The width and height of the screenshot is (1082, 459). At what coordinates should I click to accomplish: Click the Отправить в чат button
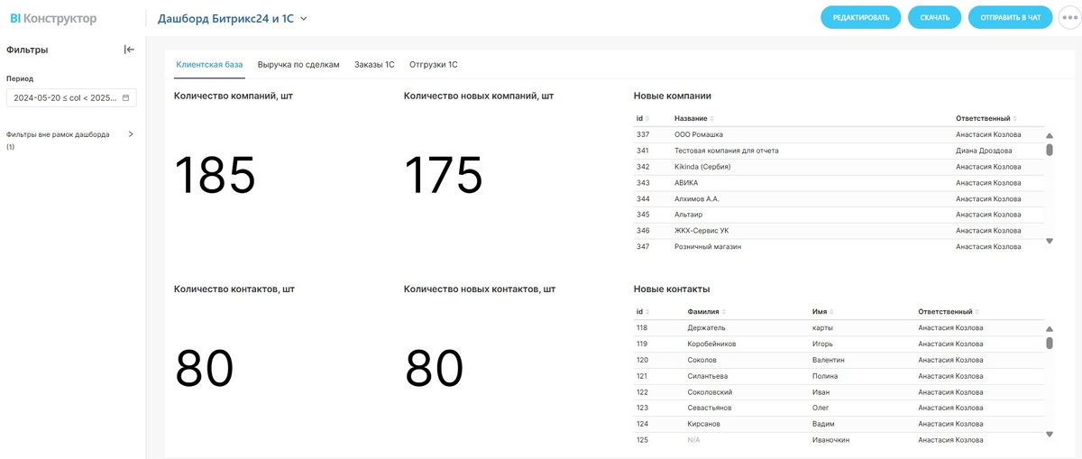click(1010, 17)
